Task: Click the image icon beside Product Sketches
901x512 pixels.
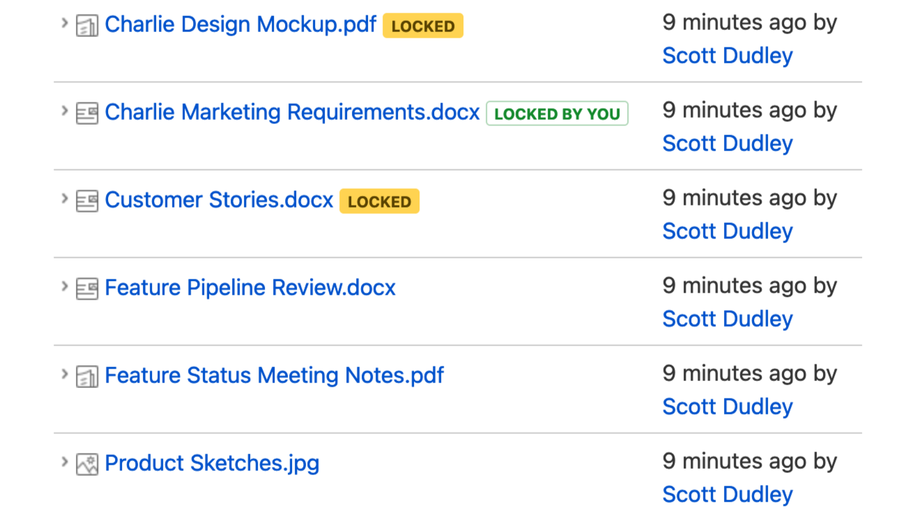Action: pyautogui.click(x=87, y=465)
